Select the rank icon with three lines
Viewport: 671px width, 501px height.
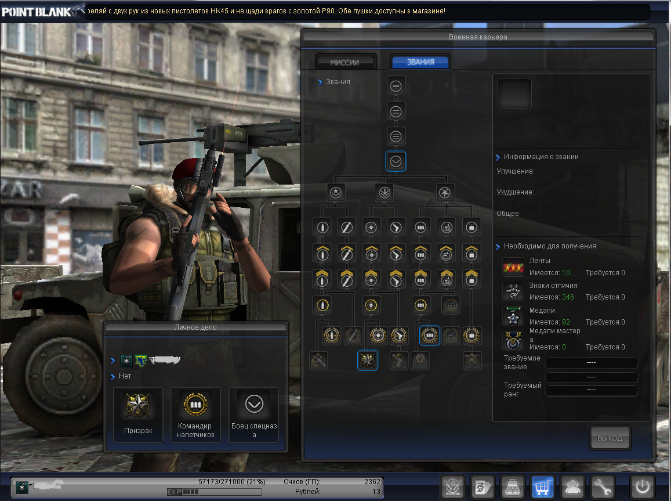396,136
